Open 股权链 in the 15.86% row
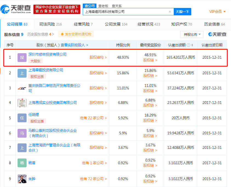The height and width of the screenshot is (187, 231). 150,76
